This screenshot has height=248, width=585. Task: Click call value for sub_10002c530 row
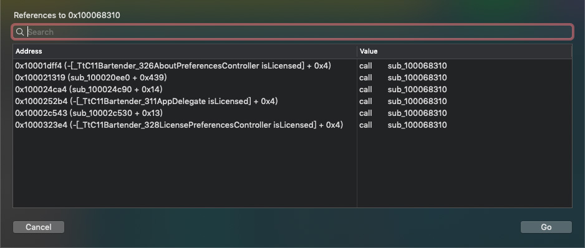pos(403,113)
